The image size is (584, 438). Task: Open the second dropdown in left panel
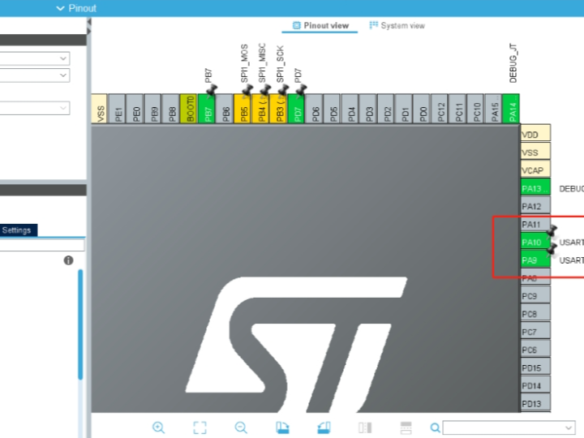click(35, 75)
